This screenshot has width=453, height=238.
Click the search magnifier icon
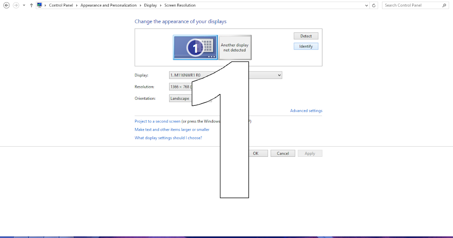coord(445,5)
